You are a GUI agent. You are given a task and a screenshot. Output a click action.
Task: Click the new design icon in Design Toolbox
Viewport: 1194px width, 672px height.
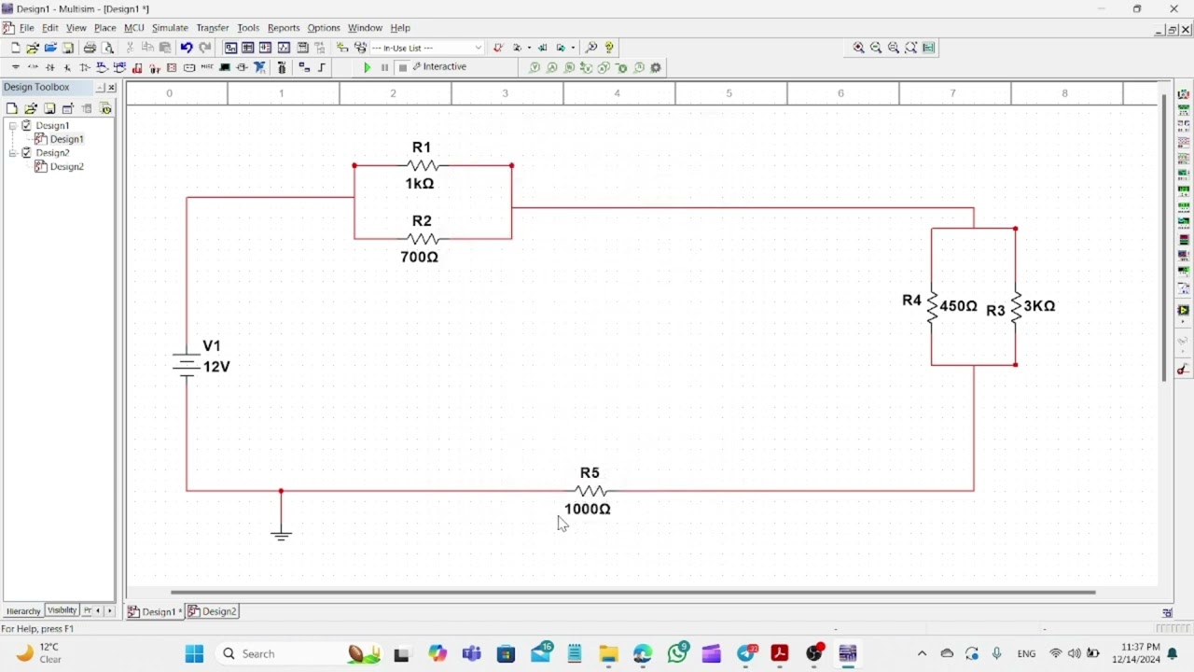click(12, 109)
